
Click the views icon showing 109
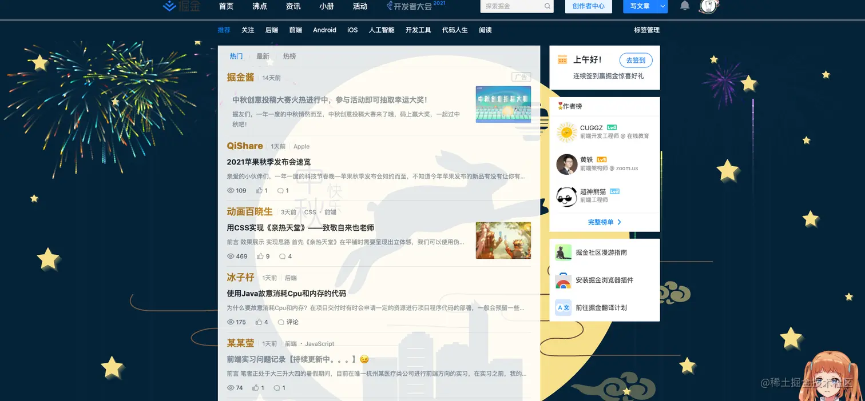click(231, 191)
